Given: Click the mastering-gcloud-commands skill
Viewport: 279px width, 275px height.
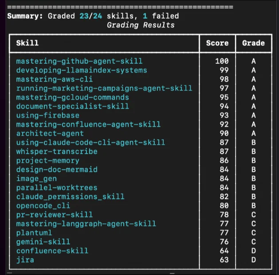Looking at the screenshot, I should [72, 97].
